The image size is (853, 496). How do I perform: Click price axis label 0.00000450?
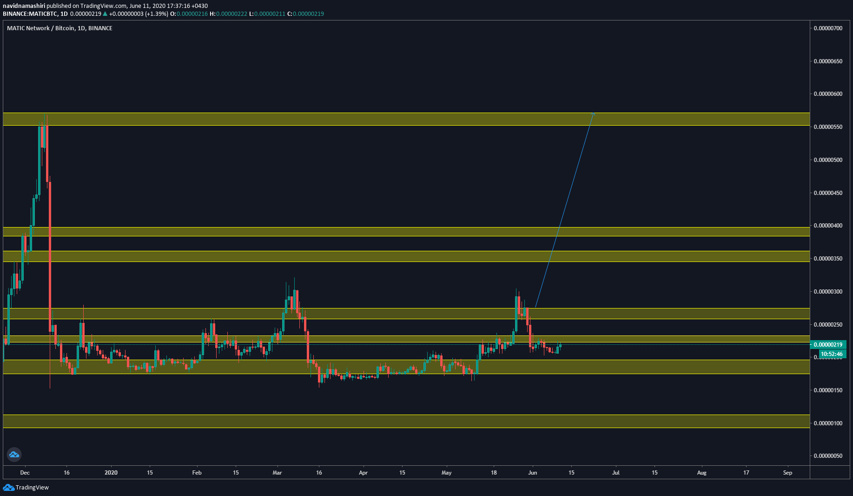click(x=828, y=193)
